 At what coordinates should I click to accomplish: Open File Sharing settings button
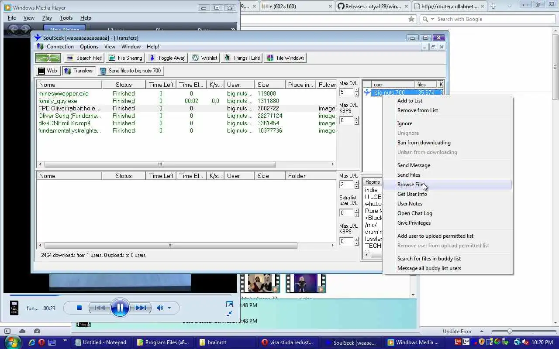(125, 58)
